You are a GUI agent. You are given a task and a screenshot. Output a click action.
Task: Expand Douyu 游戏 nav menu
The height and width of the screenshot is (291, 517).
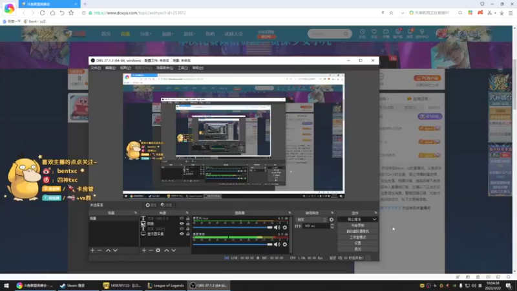pos(189,34)
